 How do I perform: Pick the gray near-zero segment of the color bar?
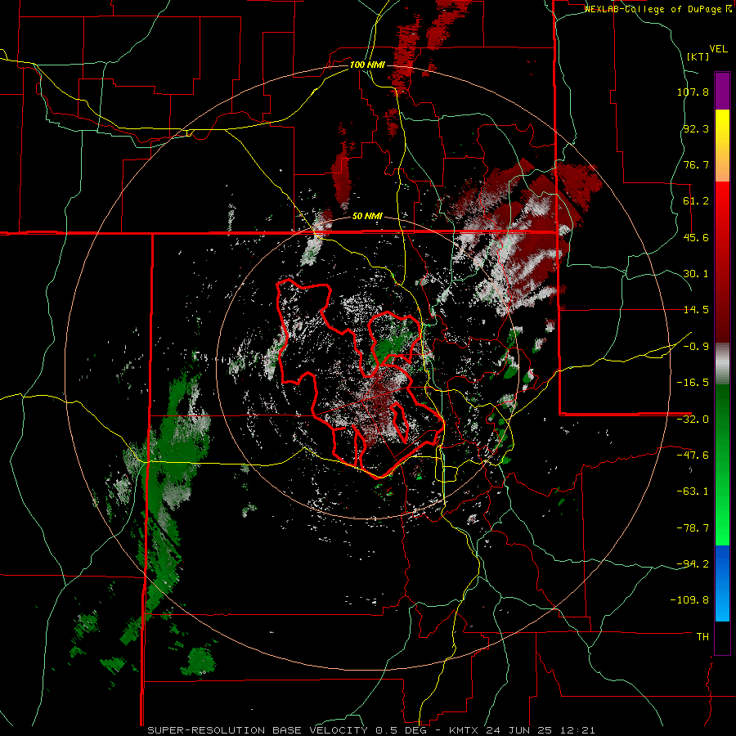tap(722, 361)
